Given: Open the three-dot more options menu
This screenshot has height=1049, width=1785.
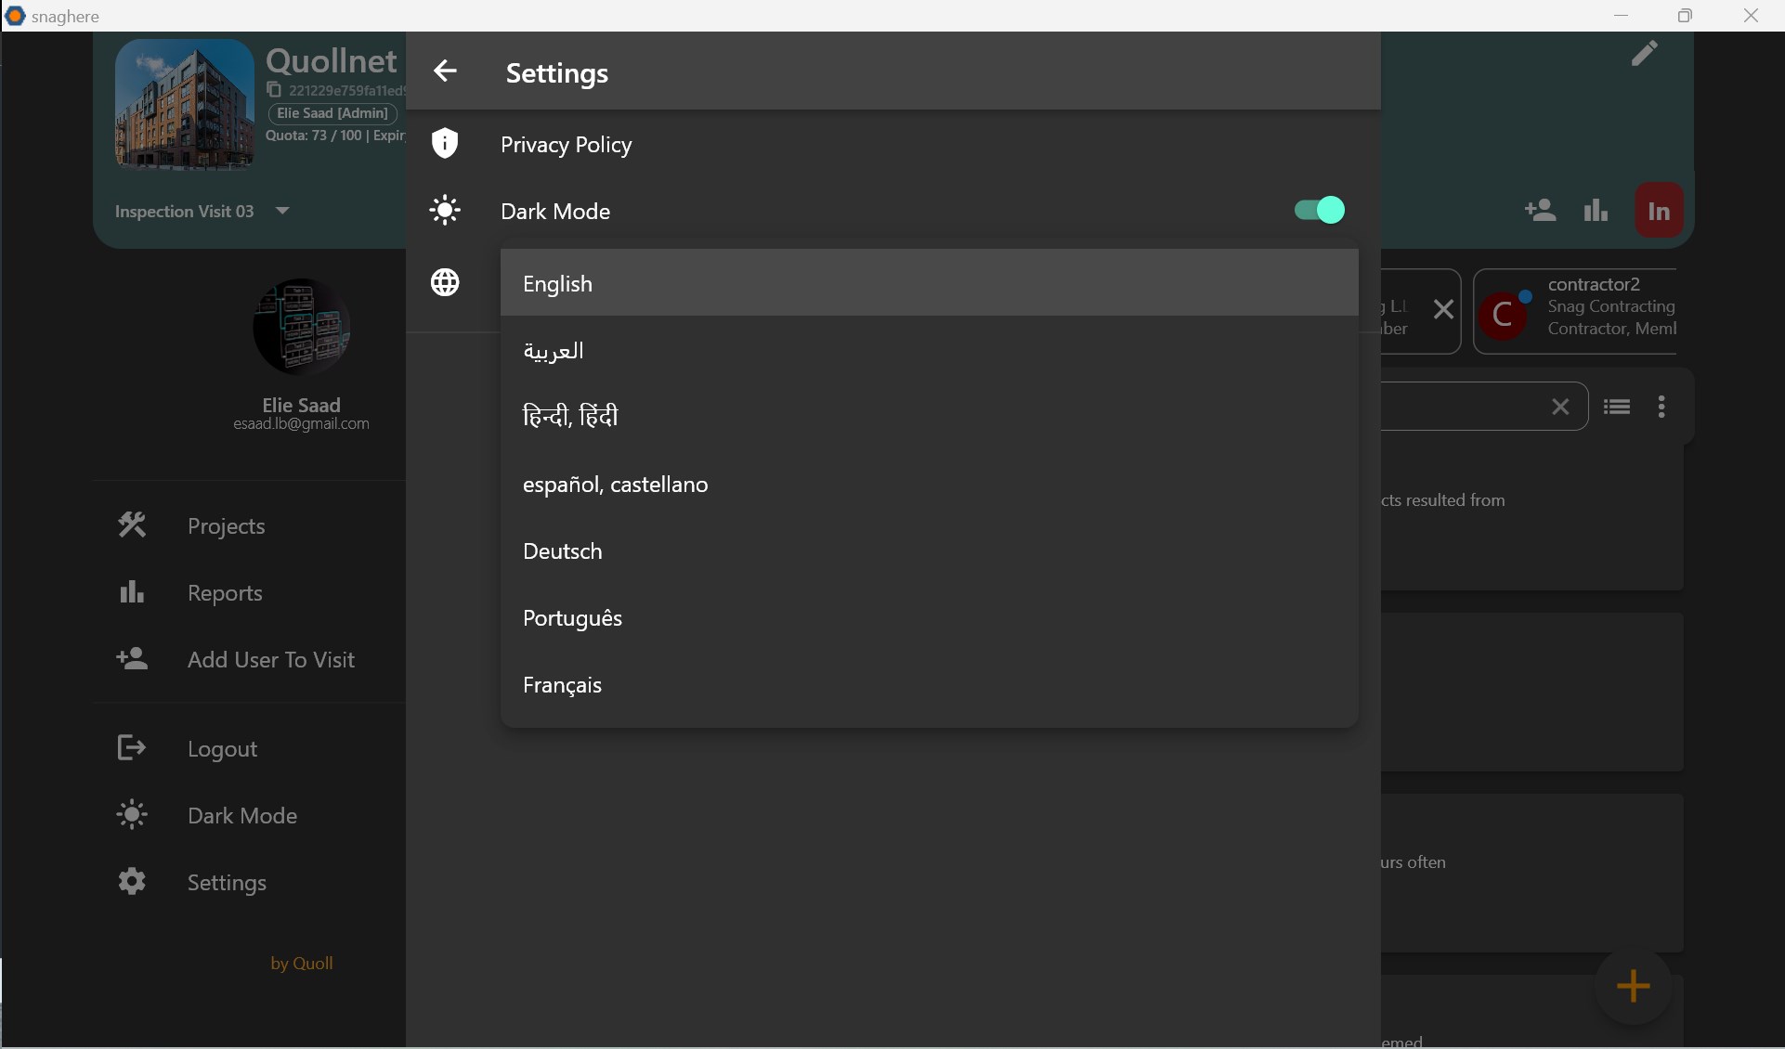Looking at the screenshot, I should tap(1661, 407).
